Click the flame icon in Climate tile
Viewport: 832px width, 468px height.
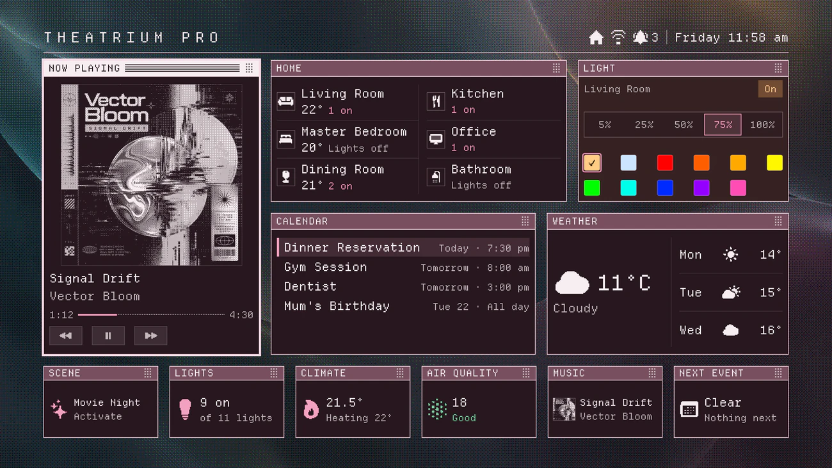(311, 409)
